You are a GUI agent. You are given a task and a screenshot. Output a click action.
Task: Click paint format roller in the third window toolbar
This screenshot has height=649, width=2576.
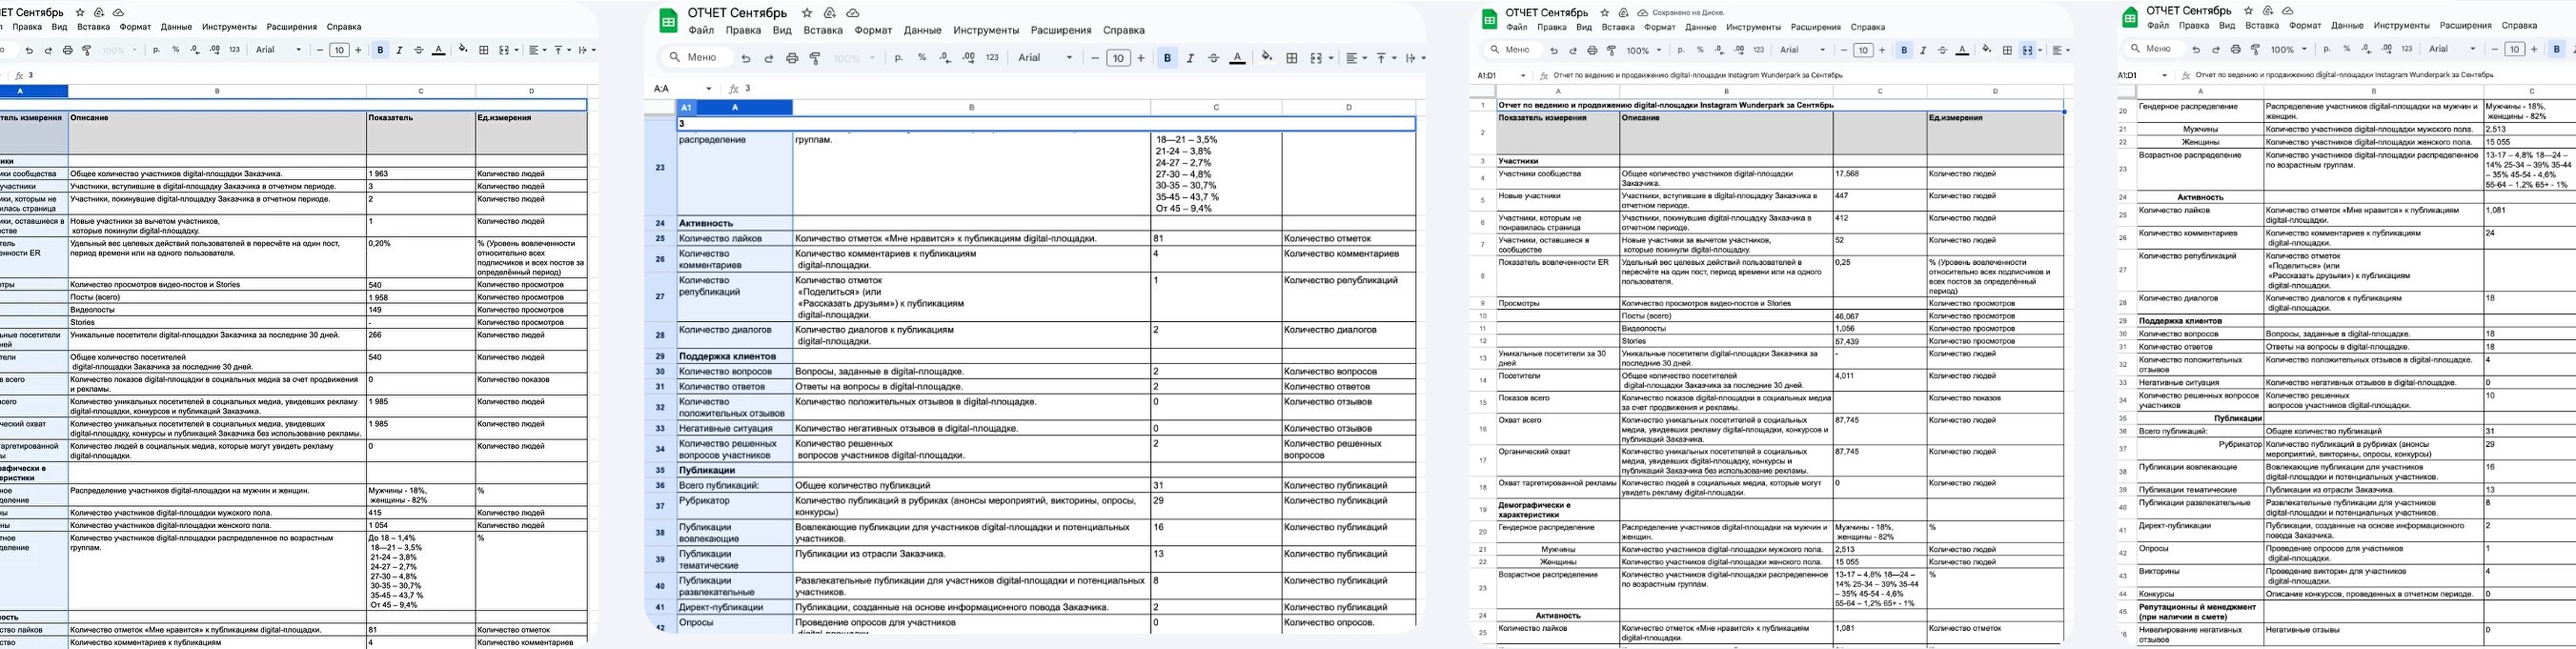(1612, 50)
